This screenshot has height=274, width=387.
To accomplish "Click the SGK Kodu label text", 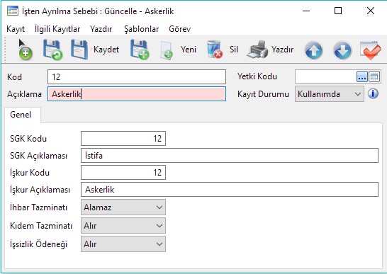I will click(x=28, y=139).
